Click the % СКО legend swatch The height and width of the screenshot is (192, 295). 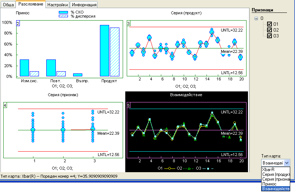point(64,12)
